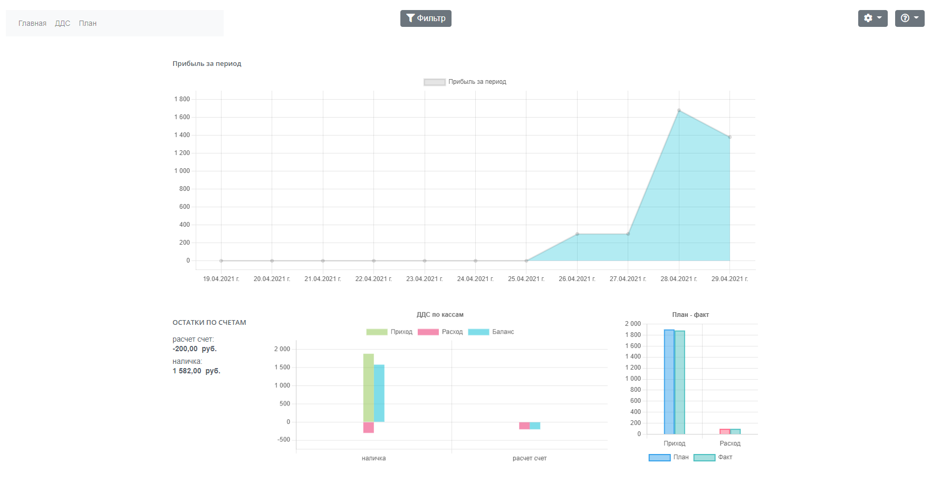Viewport: 931px width, 502px height.
Task: Click the blue План bar for Приход
Action: click(x=669, y=382)
